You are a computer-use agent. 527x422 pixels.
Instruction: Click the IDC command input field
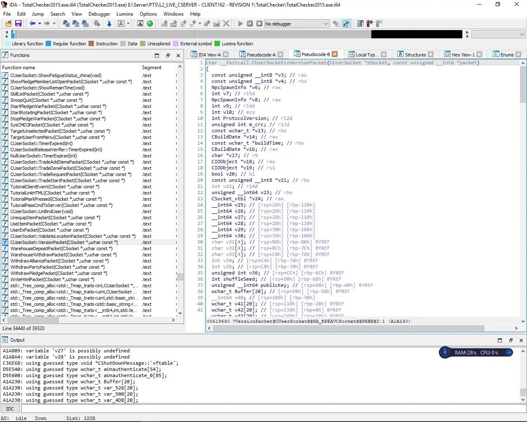pos(273,409)
